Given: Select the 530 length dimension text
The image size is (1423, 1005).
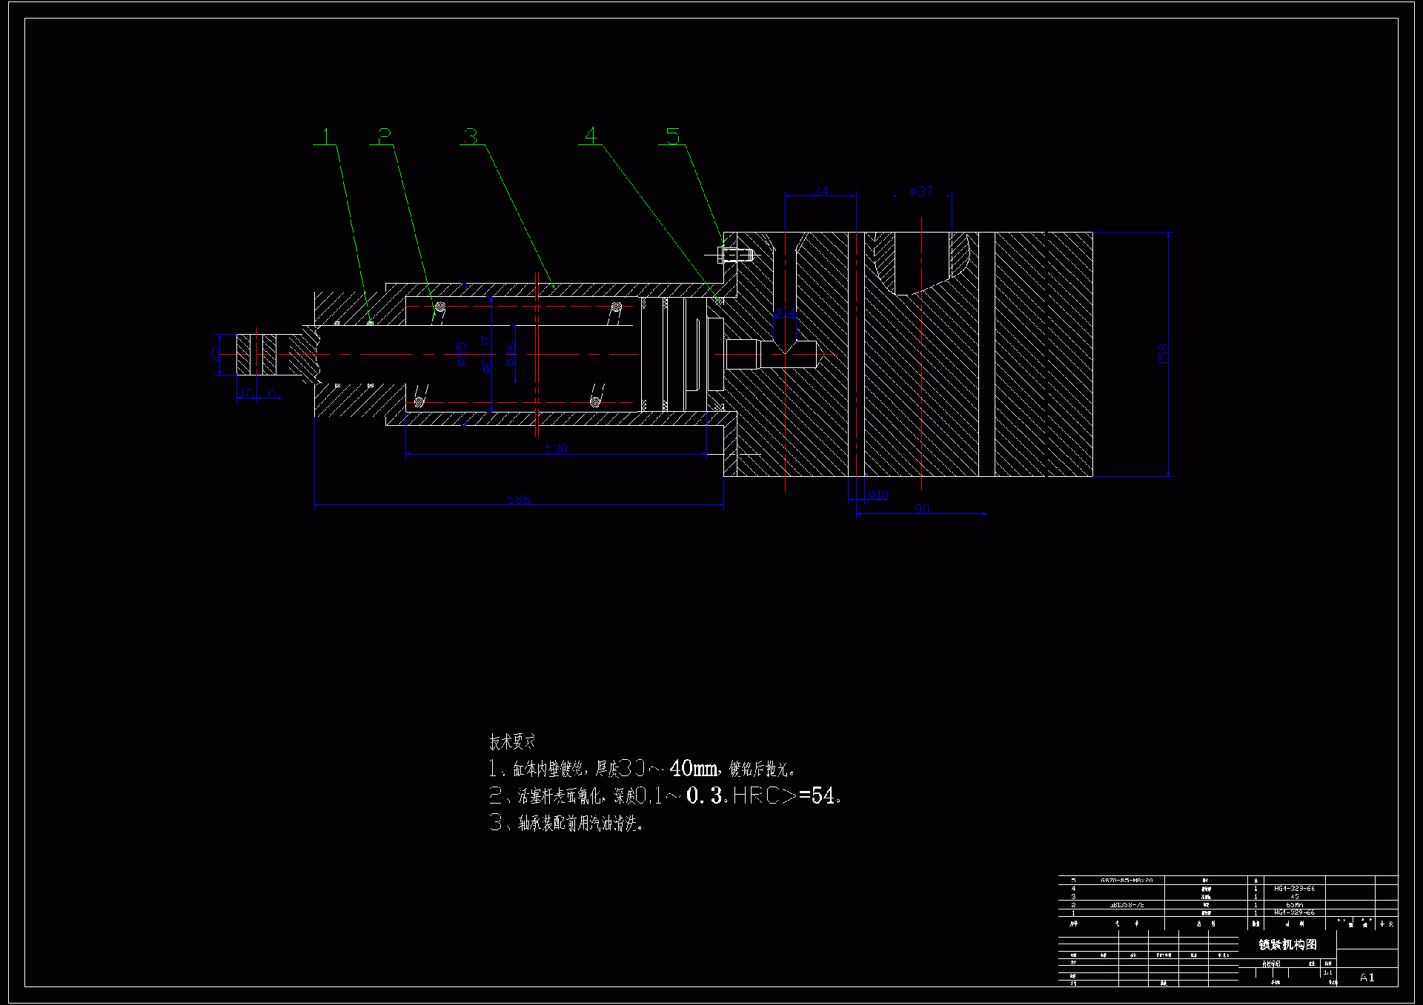Looking at the screenshot, I should click(x=557, y=449).
